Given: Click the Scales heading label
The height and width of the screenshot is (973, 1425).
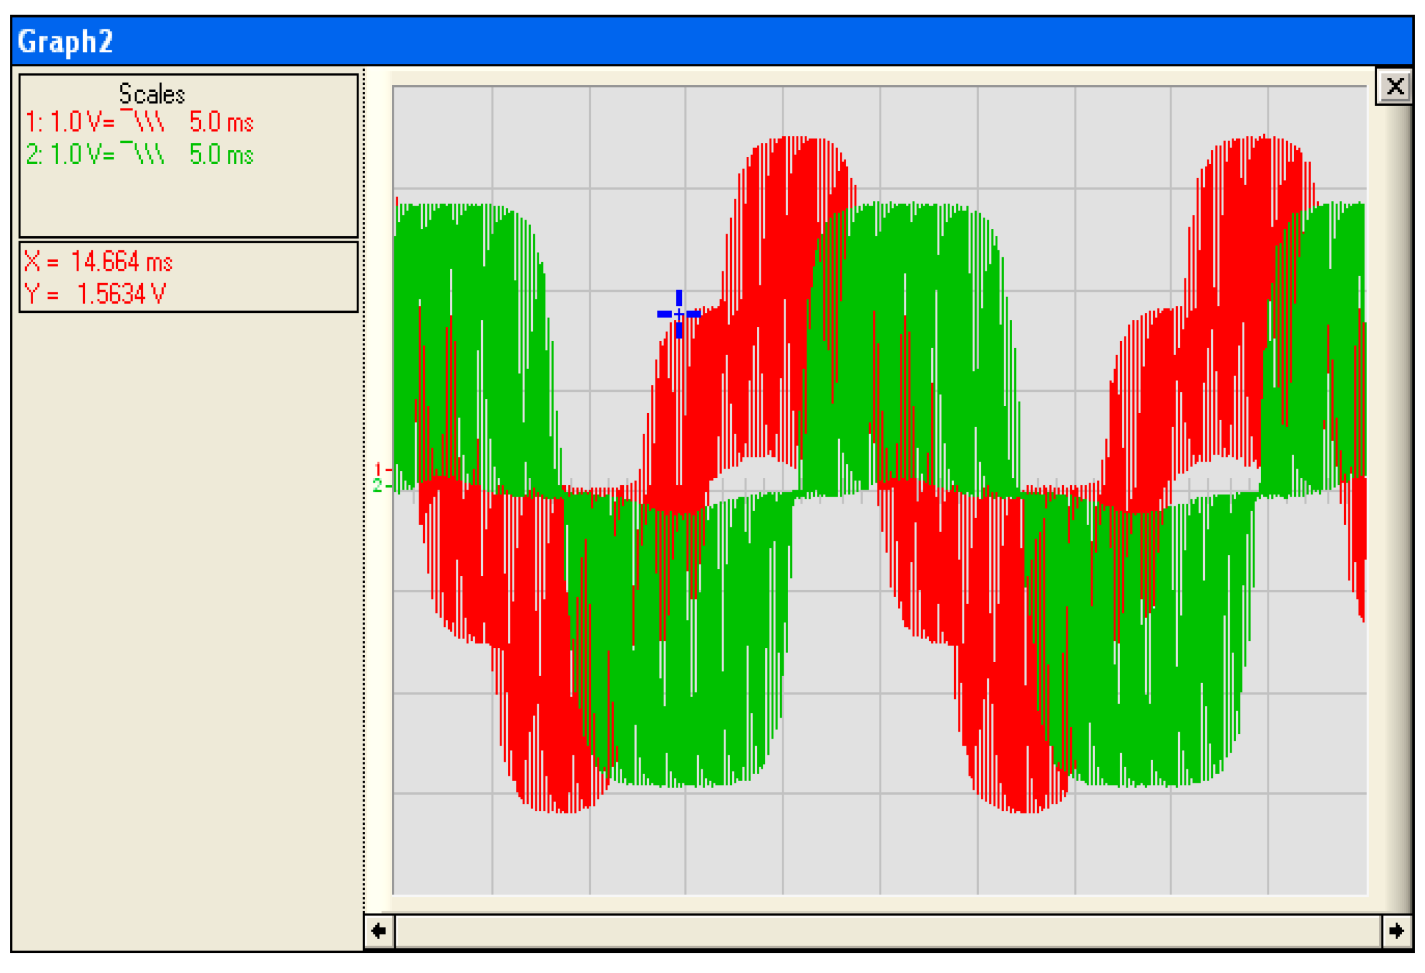Looking at the screenshot, I should [152, 94].
